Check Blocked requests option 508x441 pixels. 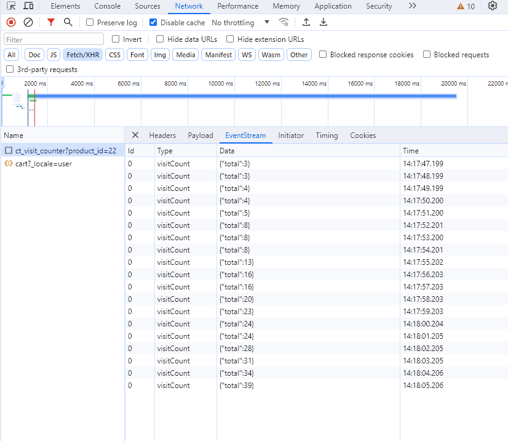click(x=427, y=55)
